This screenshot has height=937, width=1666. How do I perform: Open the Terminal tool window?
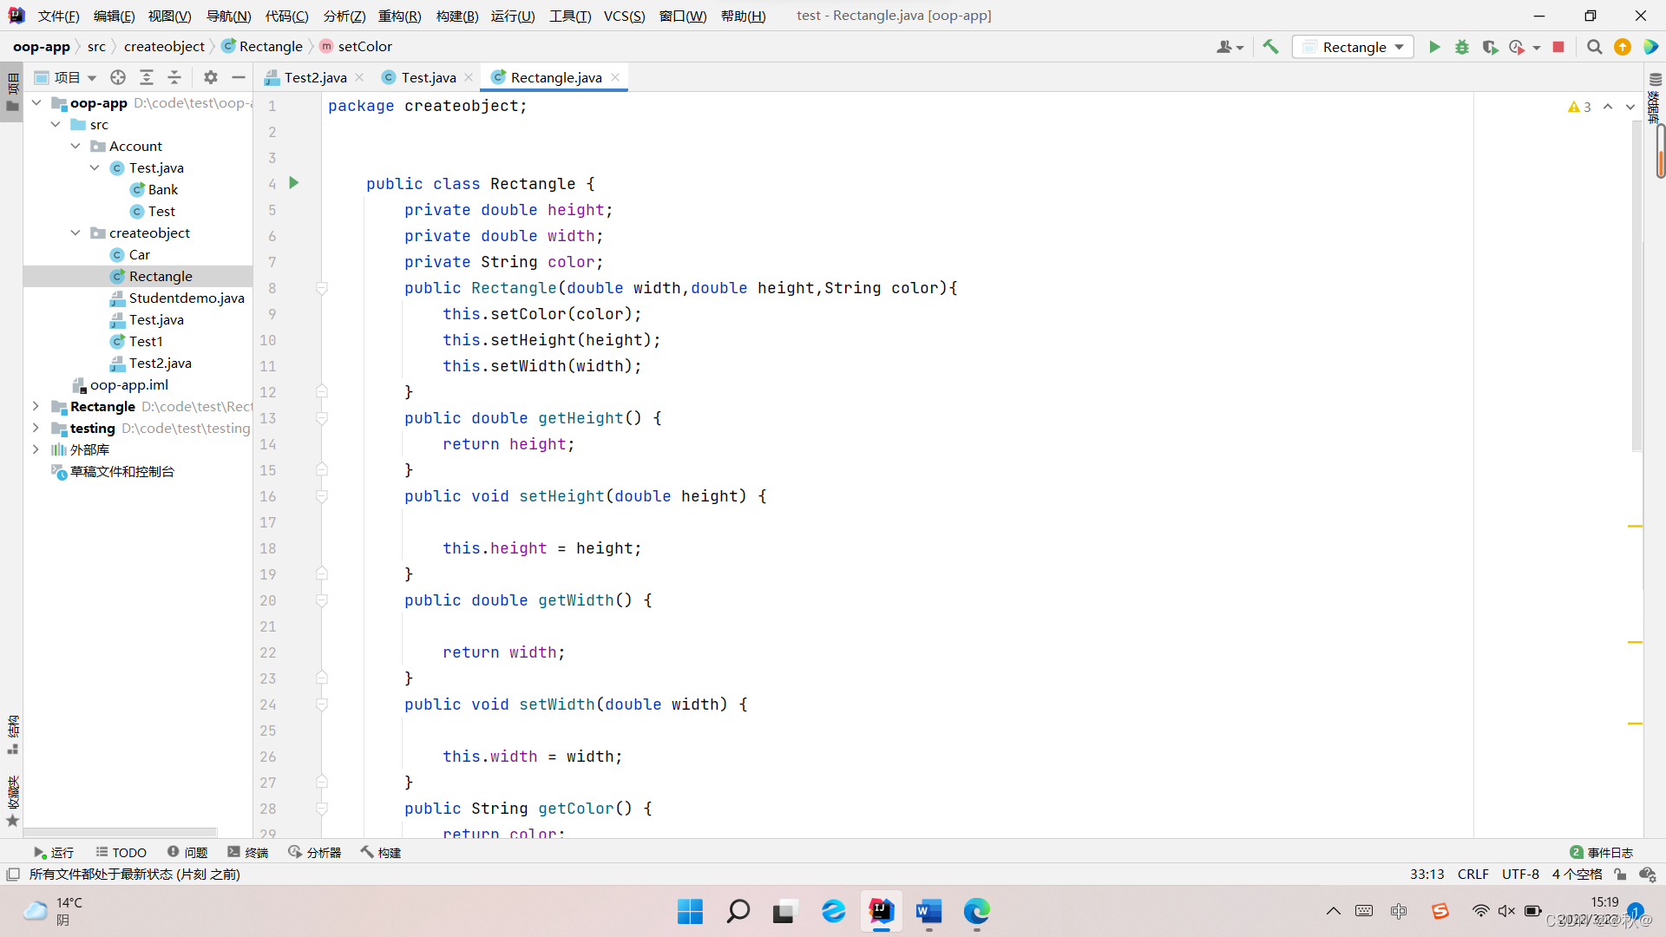(x=248, y=853)
